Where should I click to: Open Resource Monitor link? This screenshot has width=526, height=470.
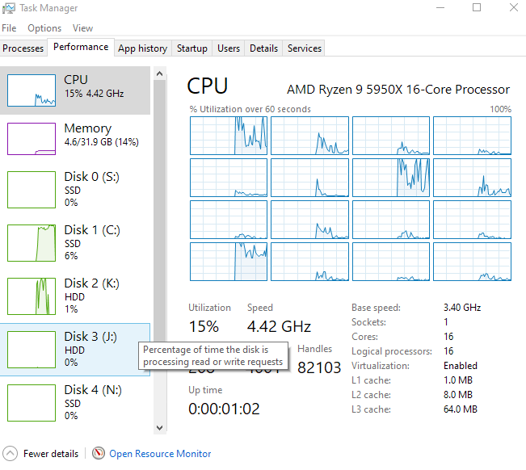[160, 454]
